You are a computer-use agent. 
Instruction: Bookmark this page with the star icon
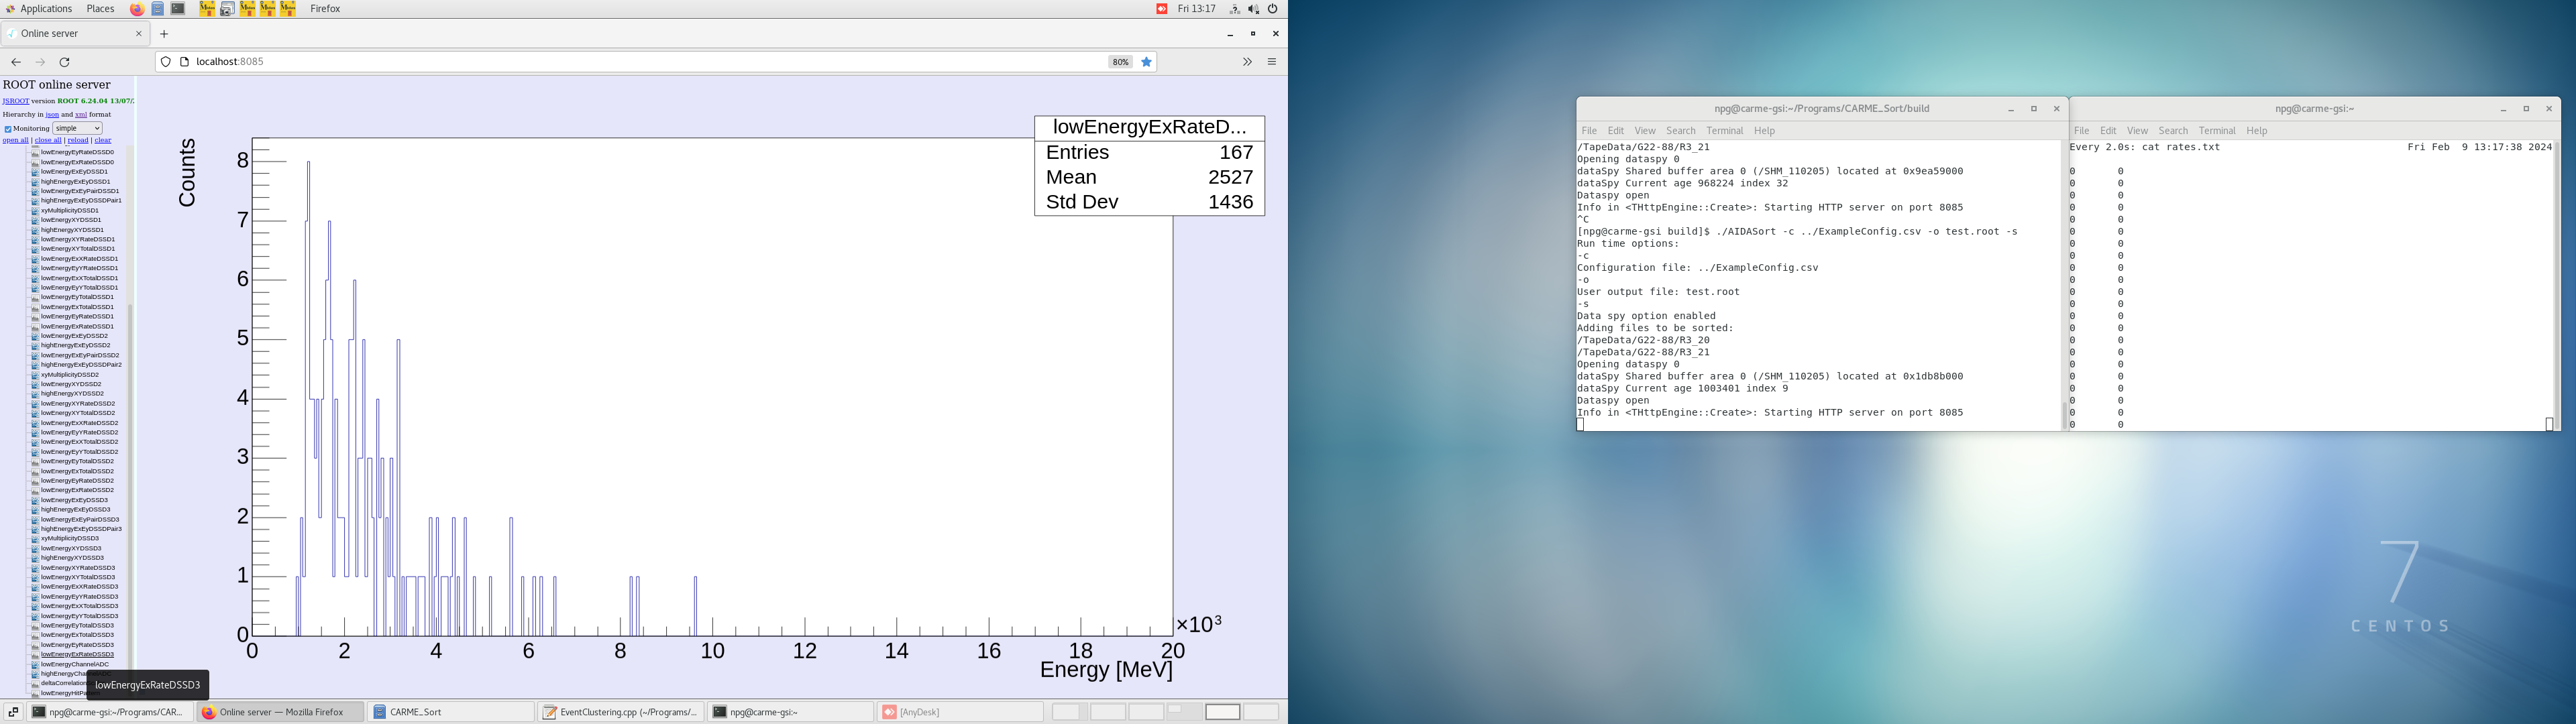click(x=1147, y=62)
